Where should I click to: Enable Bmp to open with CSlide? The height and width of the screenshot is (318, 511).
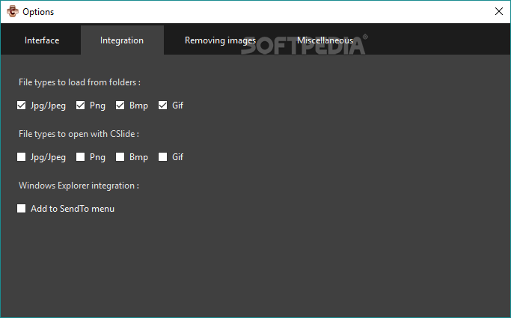[120, 157]
